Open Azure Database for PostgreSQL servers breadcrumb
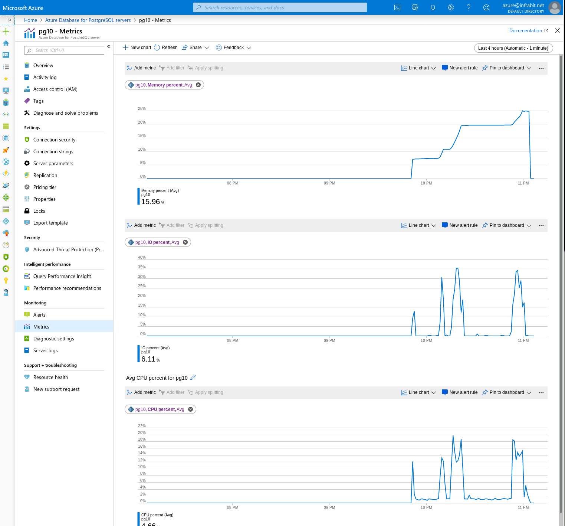The height and width of the screenshot is (526, 565). (x=88, y=20)
